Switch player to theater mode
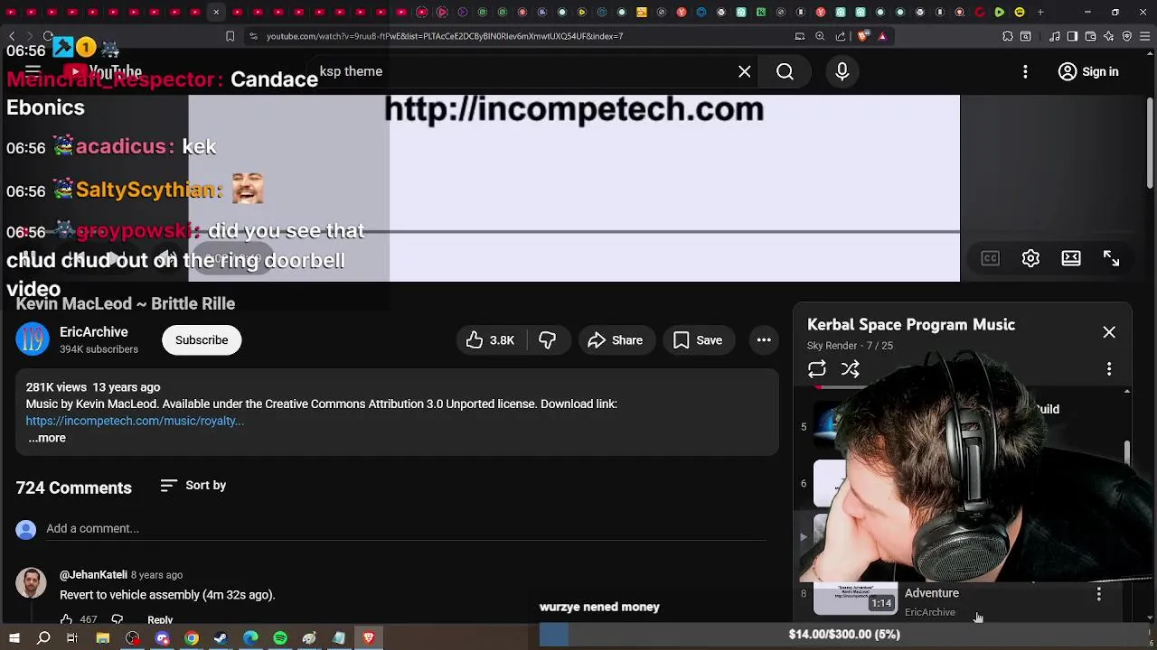Viewport: 1157px width, 650px height. pyautogui.click(x=1071, y=258)
